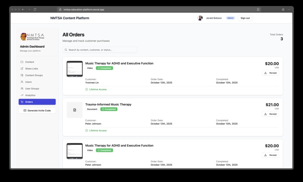Image resolution: width=303 pixels, height=182 pixels.
Task: Open the browser more options menu
Action: 289,9
